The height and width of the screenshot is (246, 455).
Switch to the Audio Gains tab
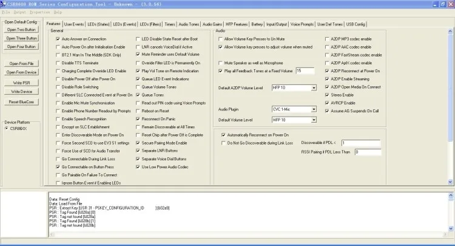(x=212, y=24)
